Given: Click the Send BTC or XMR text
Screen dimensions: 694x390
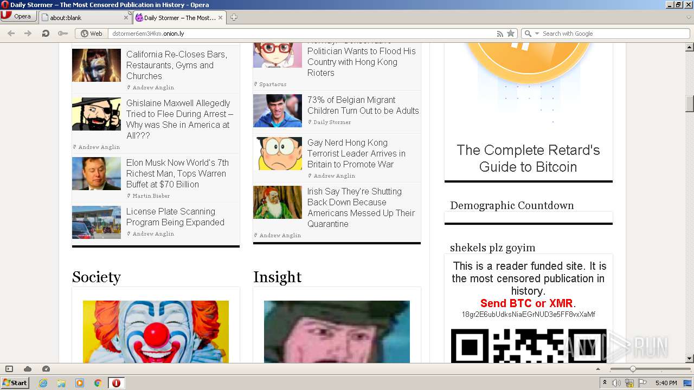Looking at the screenshot, I should (526, 303).
